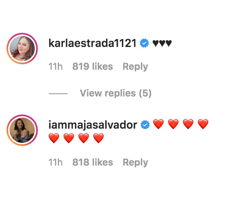Click the iammajasalvador username

93,125
